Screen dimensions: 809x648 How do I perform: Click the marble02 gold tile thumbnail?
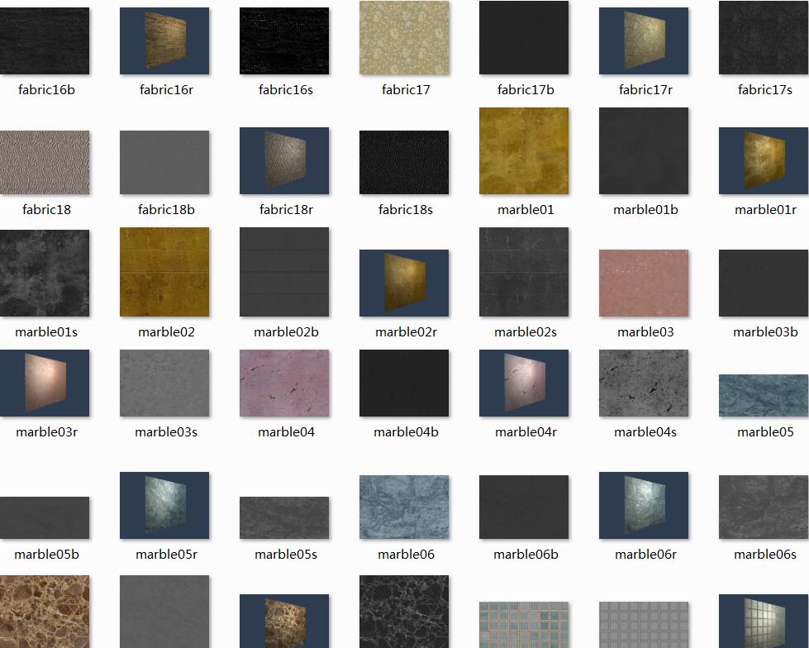pyautogui.click(x=164, y=272)
